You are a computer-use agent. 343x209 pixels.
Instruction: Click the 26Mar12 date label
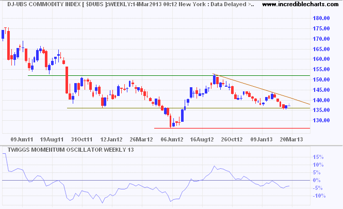(x=141, y=139)
